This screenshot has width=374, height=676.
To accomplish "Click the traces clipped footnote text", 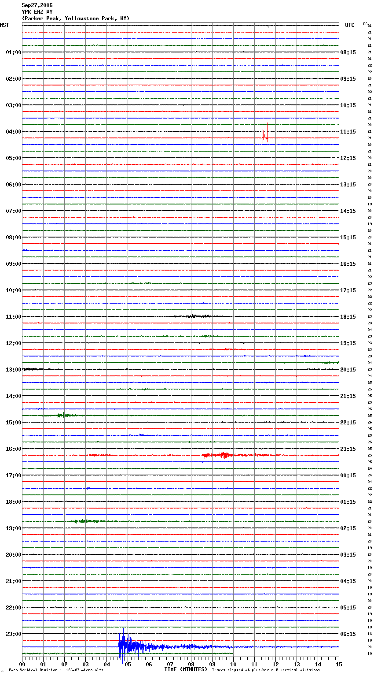I will [x=266, y=670].
